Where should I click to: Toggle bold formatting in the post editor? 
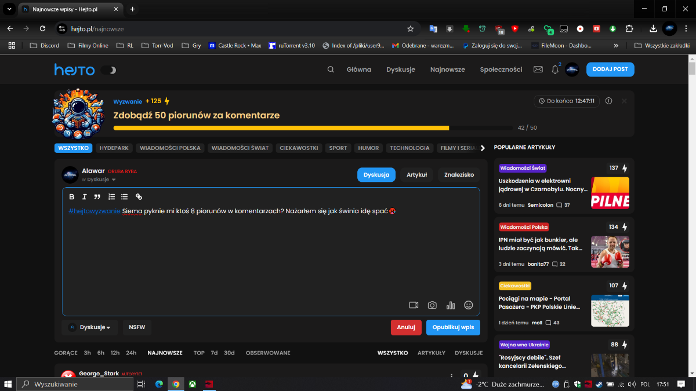[72, 197]
